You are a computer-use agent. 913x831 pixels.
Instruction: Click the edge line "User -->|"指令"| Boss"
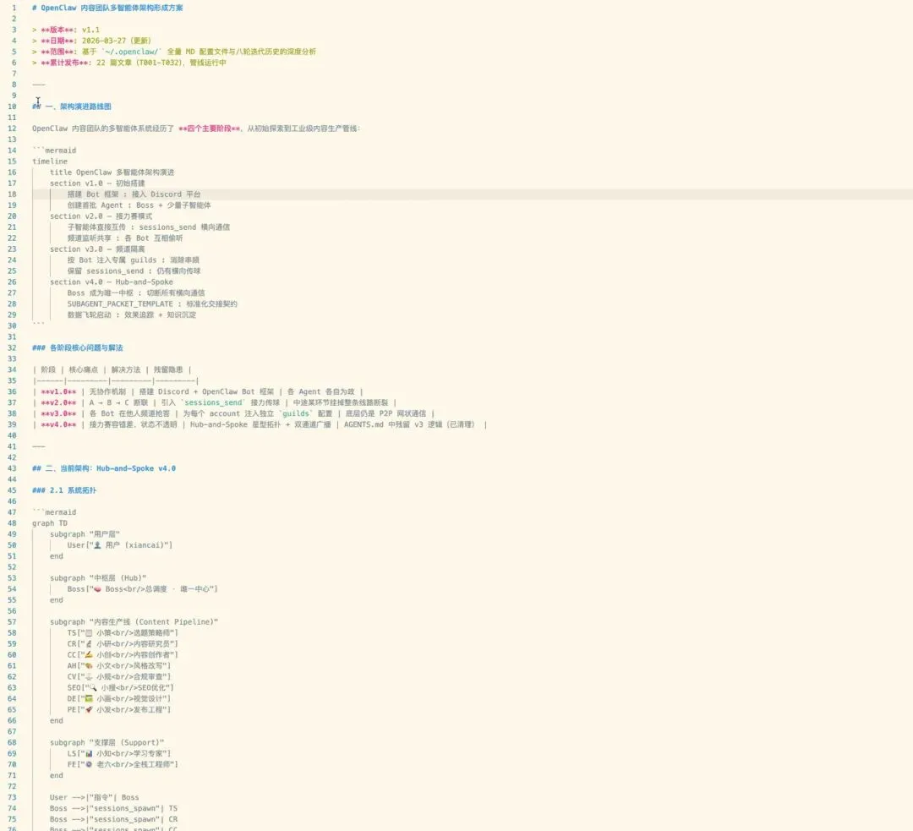(95, 797)
